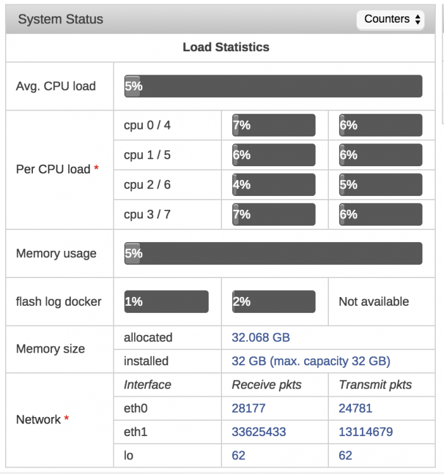444x474 pixels.
Task: Click eth1 receive packets value 33625433
Action: pos(259,432)
